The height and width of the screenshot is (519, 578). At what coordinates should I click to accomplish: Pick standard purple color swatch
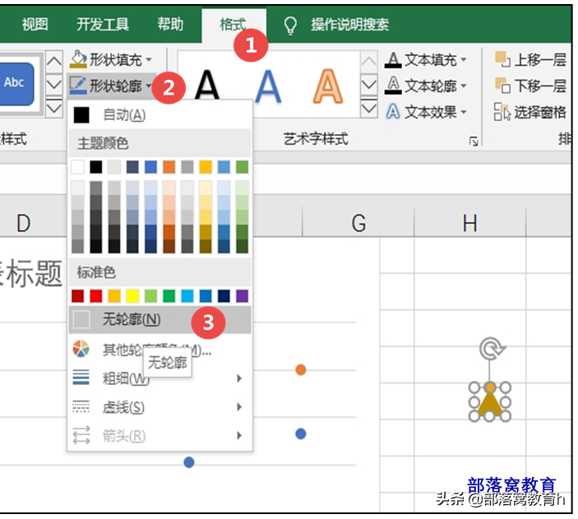coord(243,296)
